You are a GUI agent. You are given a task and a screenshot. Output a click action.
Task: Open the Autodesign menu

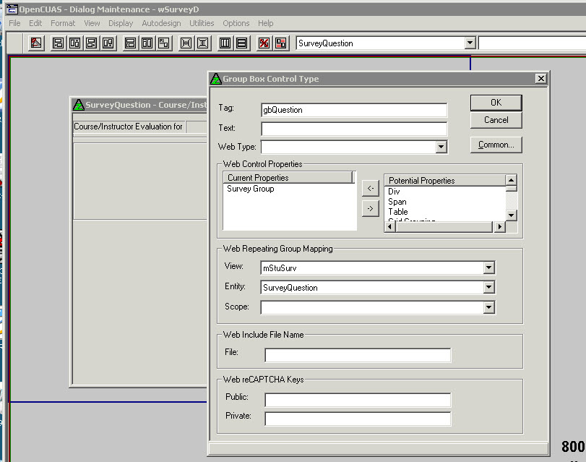pos(161,24)
